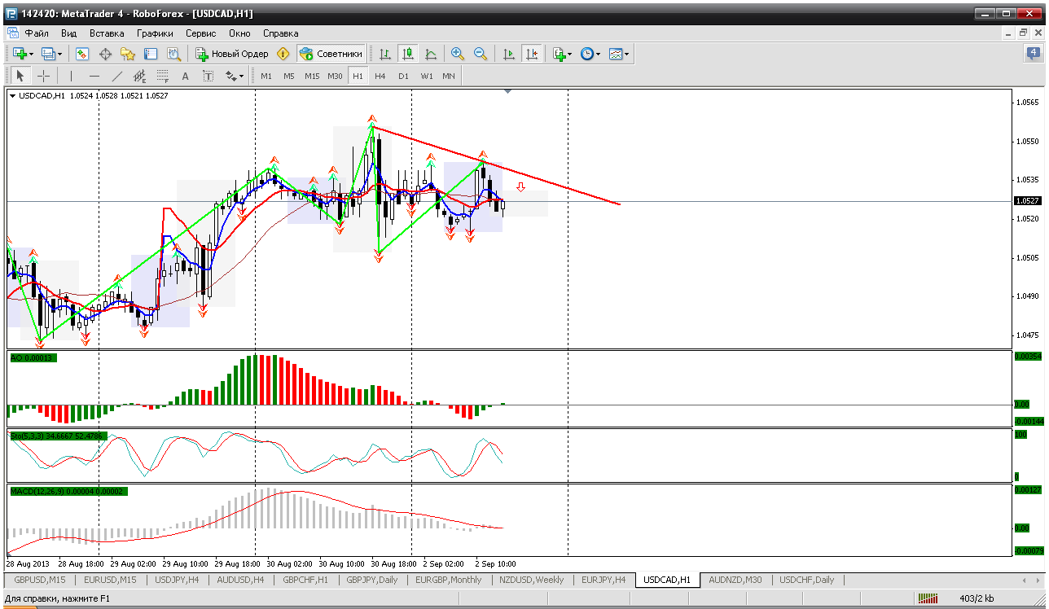Viewport: 1049px width, 609px height.
Task: Open the Periods clock dropdown
Action: (598, 55)
